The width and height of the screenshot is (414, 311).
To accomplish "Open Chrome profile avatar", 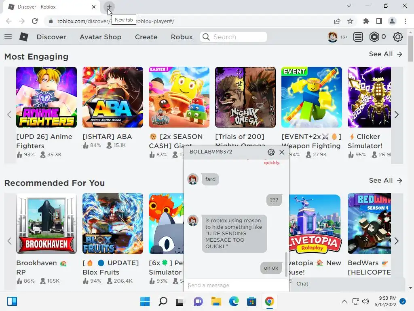I will click(392, 21).
